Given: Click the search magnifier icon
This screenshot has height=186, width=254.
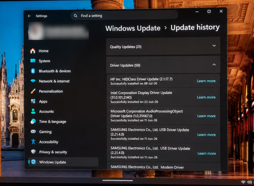Looking at the screenshot, I should pos(76,16).
